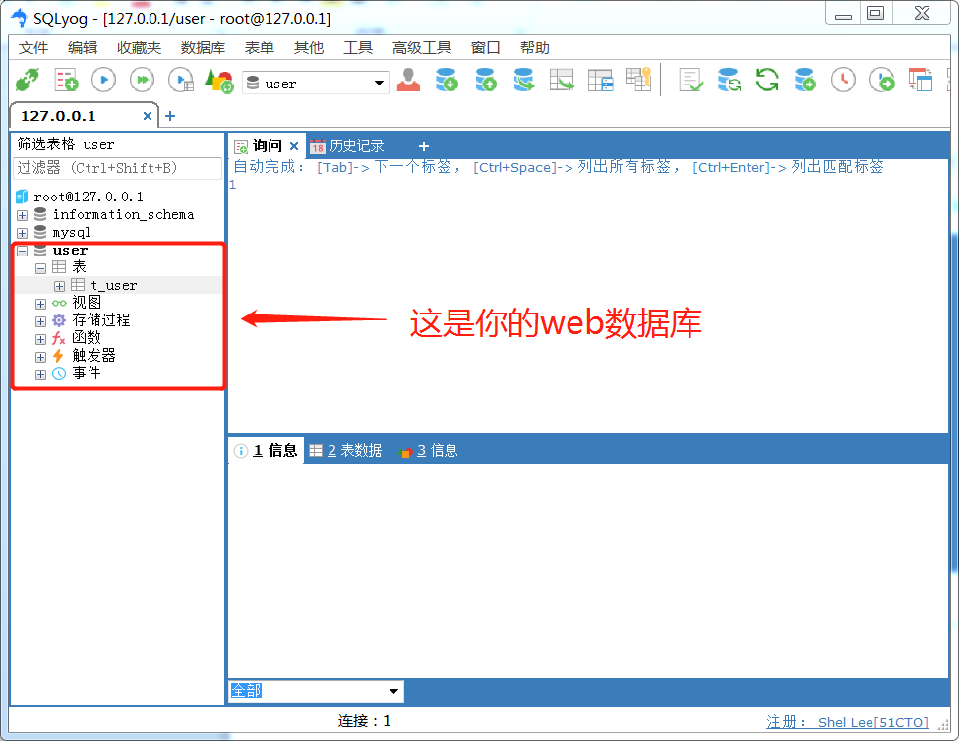The width and height of the screenshot is (959, 741).
Task: Select the information_schema database name
Action: coord(124,214)
